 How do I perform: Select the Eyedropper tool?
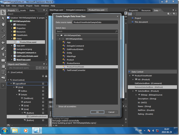(x=3, y=37)
